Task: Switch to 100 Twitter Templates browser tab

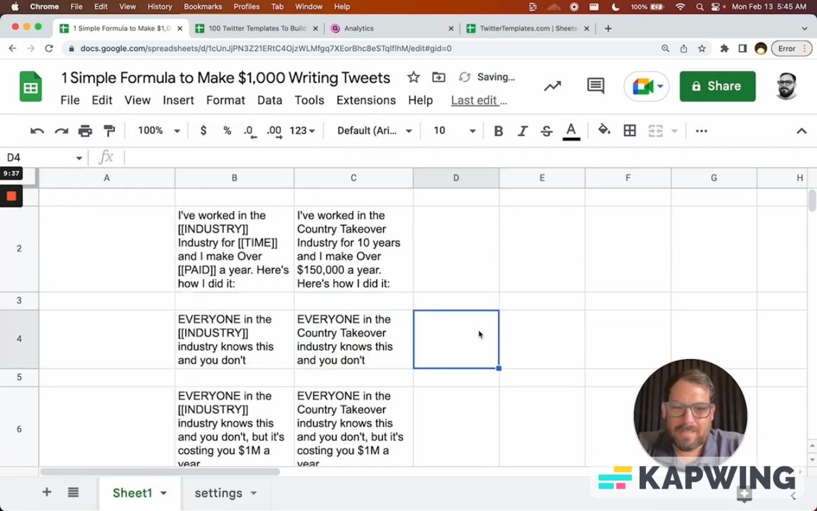Action: pyautogui.click(x=257, y=28)
